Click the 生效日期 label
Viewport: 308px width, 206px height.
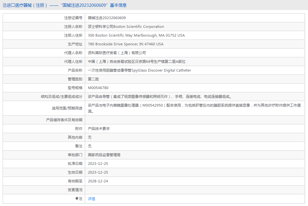pyautogui.click(x=75, y=172)
